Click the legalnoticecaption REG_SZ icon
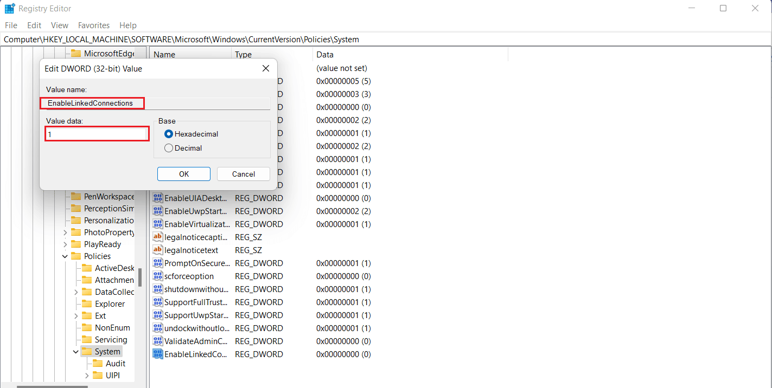The width and height of the screenshot is (772, 388). pyautogui.click(x=157, y=237)
